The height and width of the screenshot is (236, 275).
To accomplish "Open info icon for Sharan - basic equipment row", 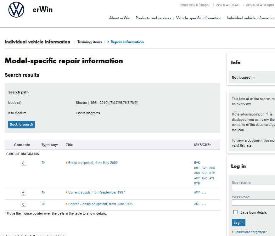I will [x=24, y=204].
